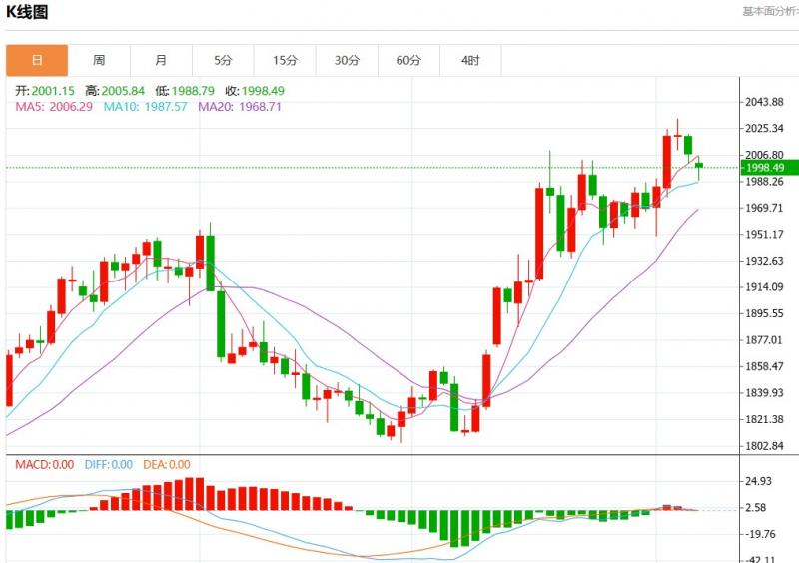Image resolution: width=799 pixels, height=563 pixels.
Task: Open the 15分 interval tab
Action: point(285,61)
